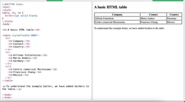Click the opening <body> tag line

pyautogui.click(x=6, y=24)
